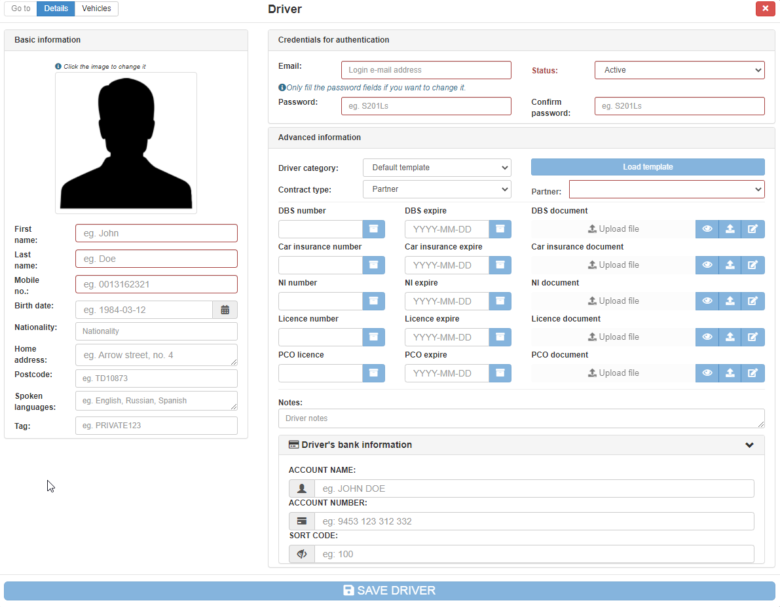Screen dimensions: 780x607
Task: Click the driver photo to change it
Action: click(x=126, y=142)
